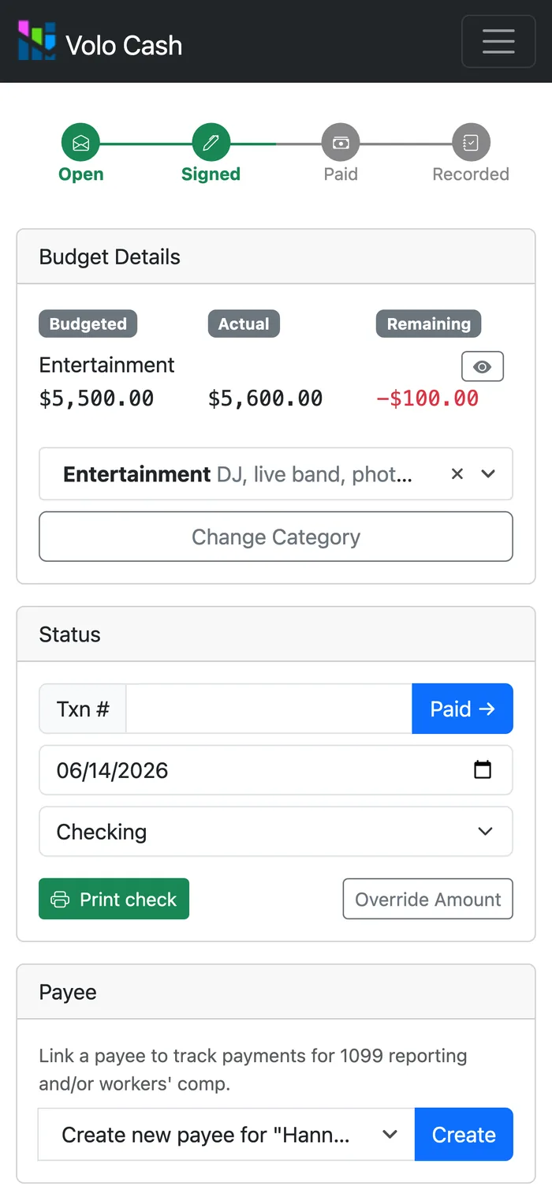The image size is (552, 1201).
Task: Click the Print check button
Action: (x=114, y=899)
